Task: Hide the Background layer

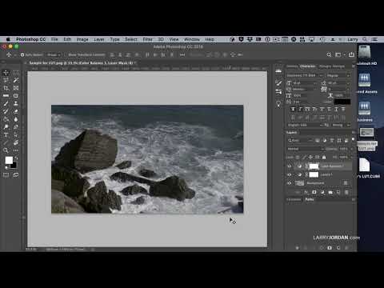Action: (x=290, y=183)
